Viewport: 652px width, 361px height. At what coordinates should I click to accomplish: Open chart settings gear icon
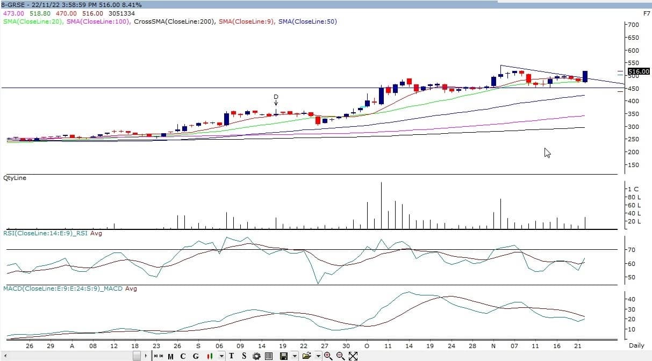pyautogui.click(x=256, y=356)
